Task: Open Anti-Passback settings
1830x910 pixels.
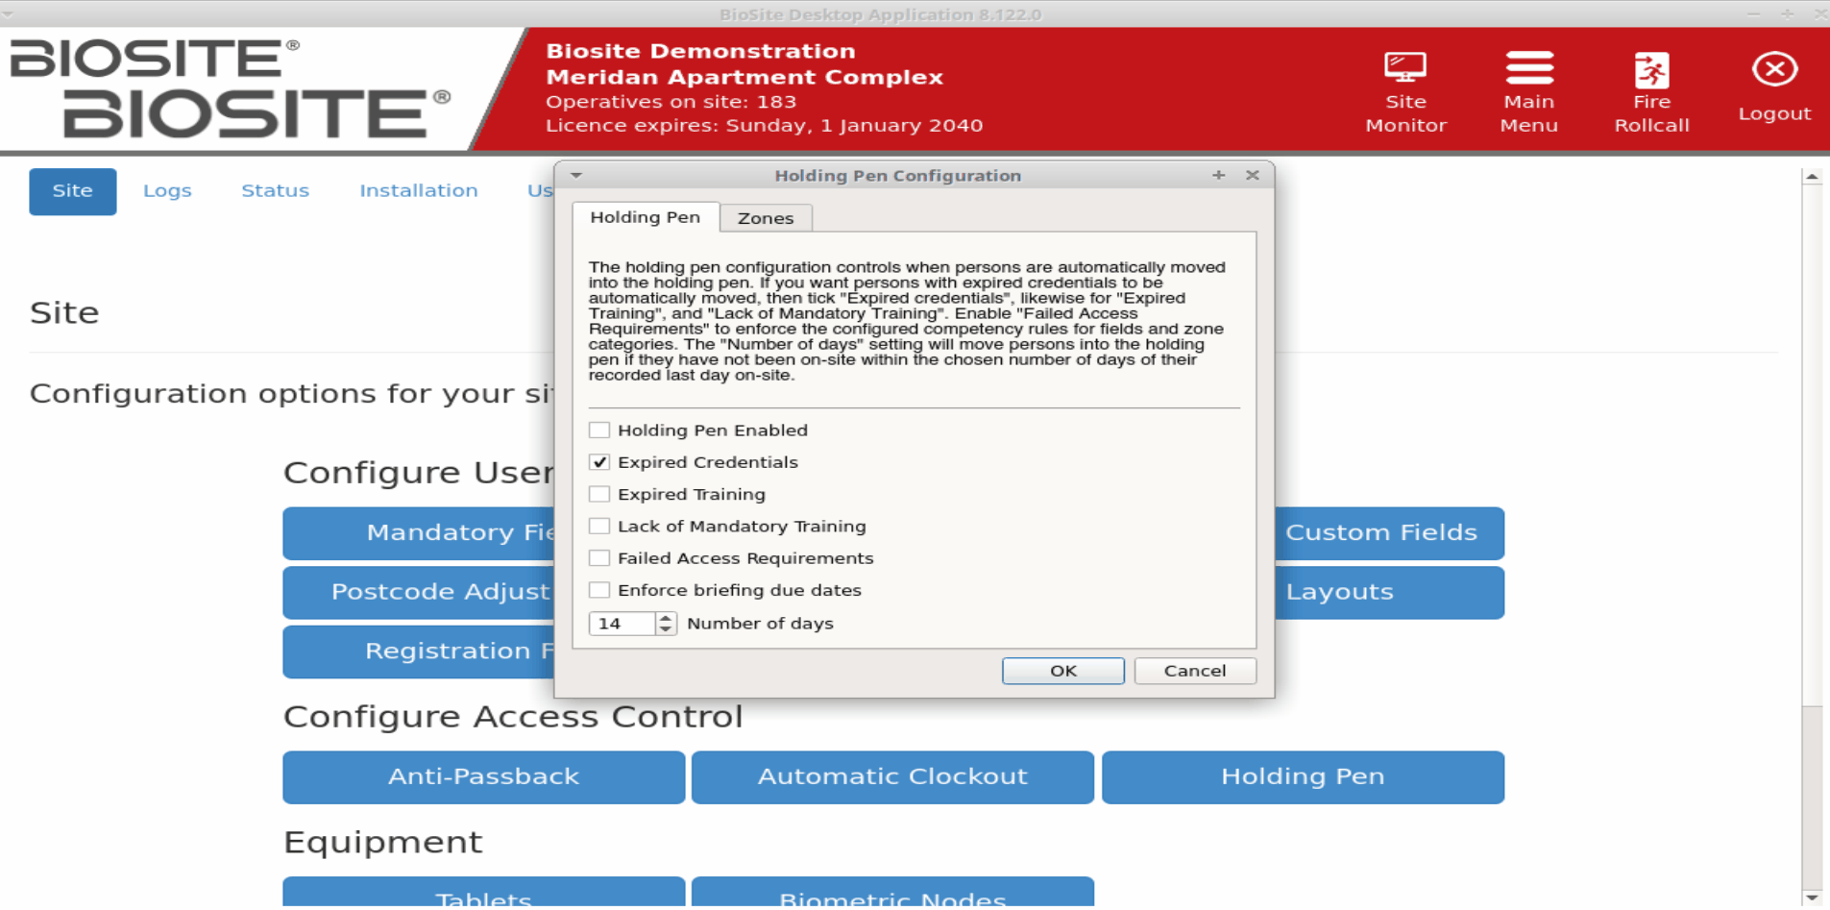Action: (x=483, y=777)
